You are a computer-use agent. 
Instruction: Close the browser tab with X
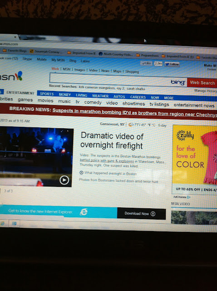pyautogui.click(x=15, y=37)
